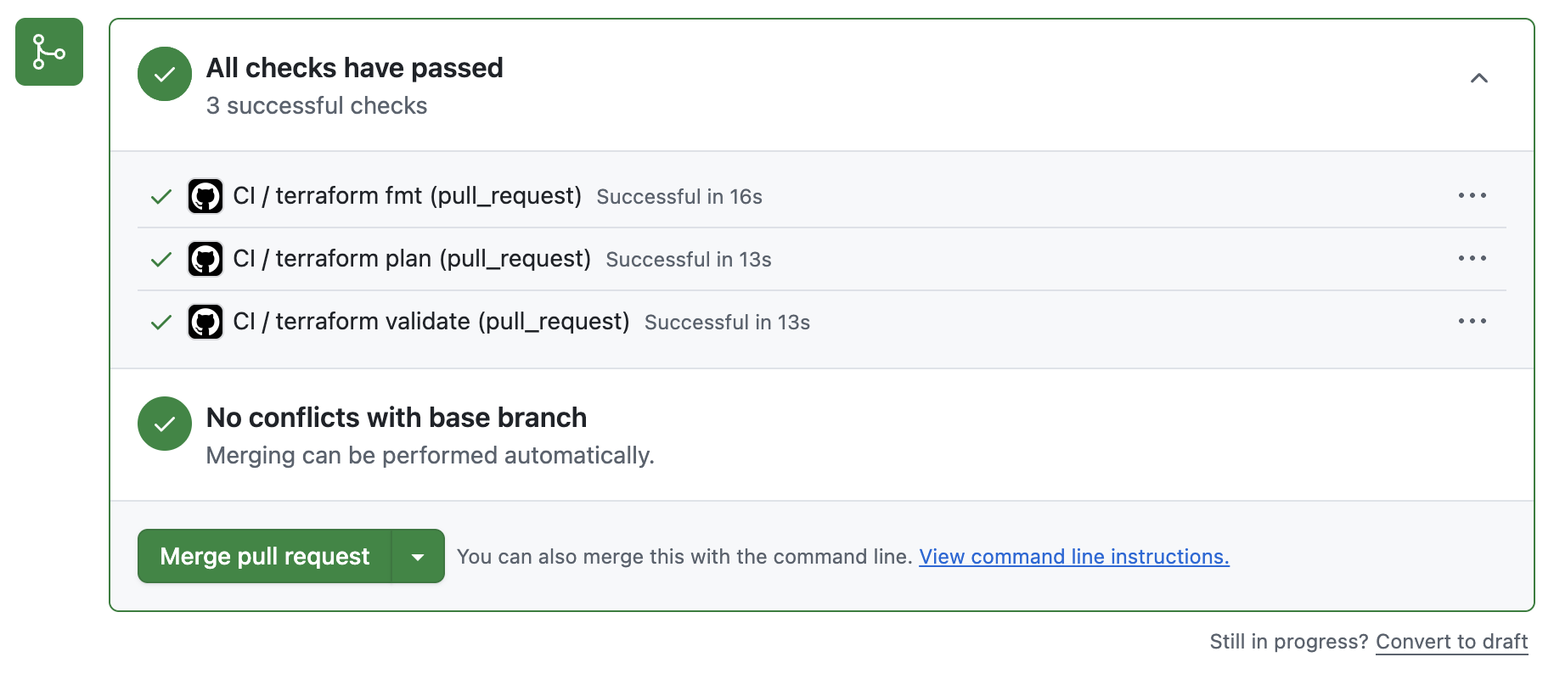The image size is (1554, 674).
Task: Click the terraform plan success checkmark
Action: pyautogui.click(x=161, y=260)
